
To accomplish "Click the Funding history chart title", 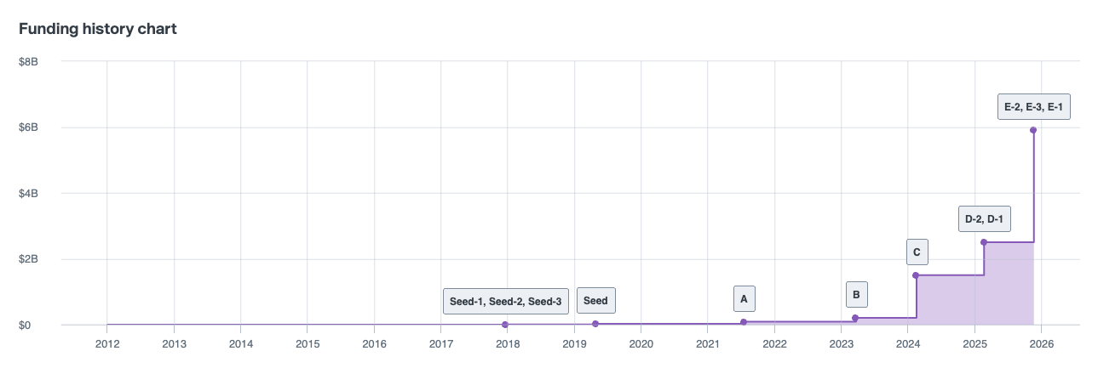I will coord(98,29).
